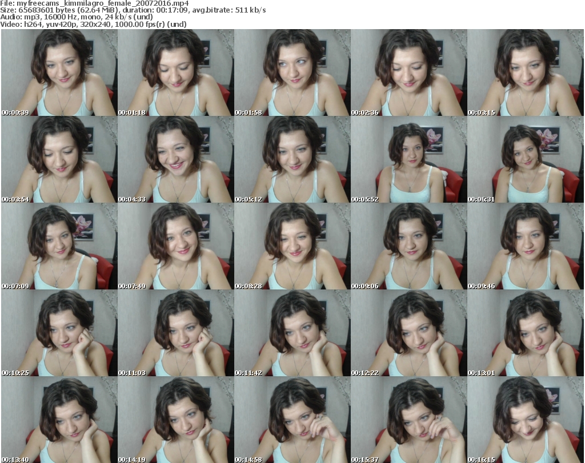
Task: Click the frame stamped 00:13:40
Action: (x=59, y=420)
